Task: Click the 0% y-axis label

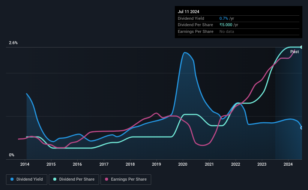Action: tap(12, 155)
